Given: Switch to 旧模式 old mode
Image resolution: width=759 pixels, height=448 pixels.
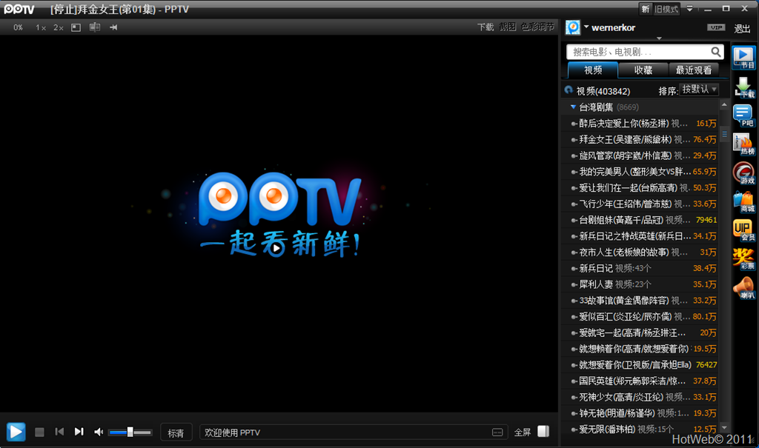Looking at the screenshot, I should click(666, 9).
